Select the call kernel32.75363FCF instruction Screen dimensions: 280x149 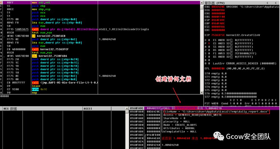coord(50,49)
